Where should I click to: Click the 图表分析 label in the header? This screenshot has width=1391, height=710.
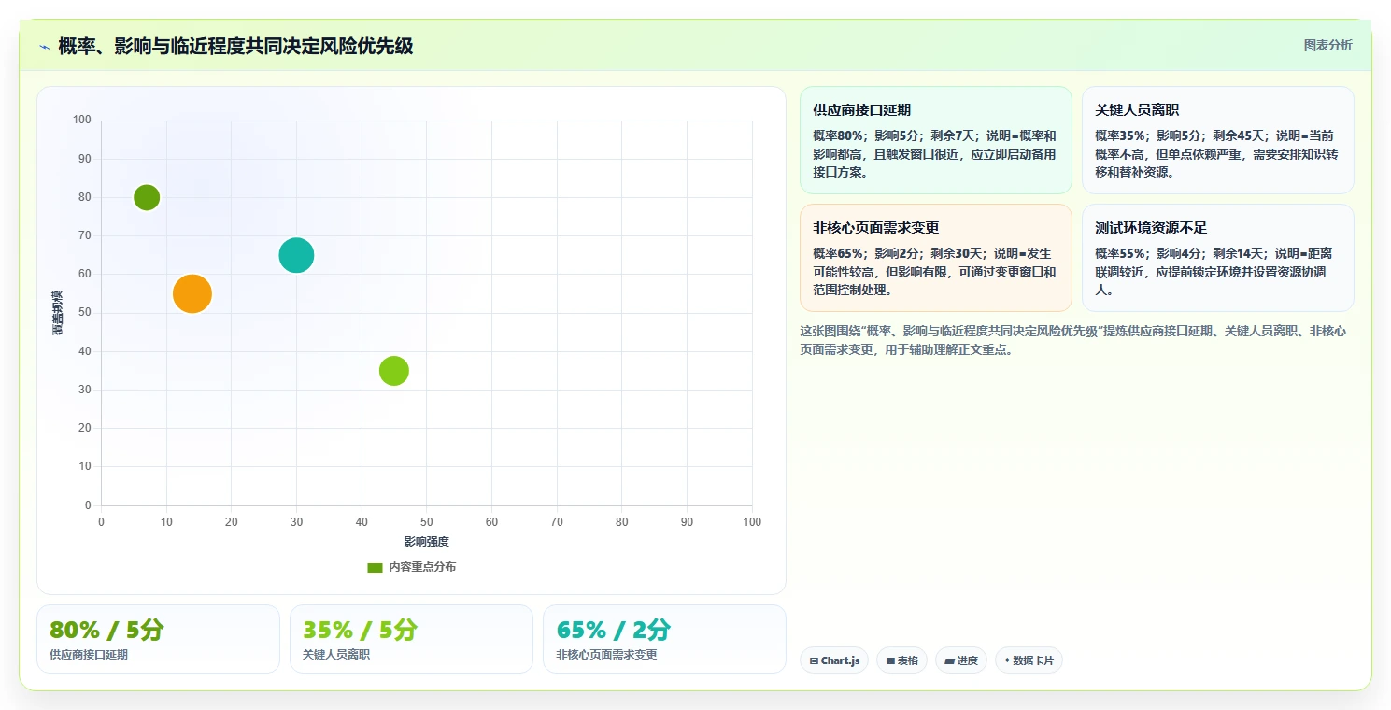point(1327,45)
